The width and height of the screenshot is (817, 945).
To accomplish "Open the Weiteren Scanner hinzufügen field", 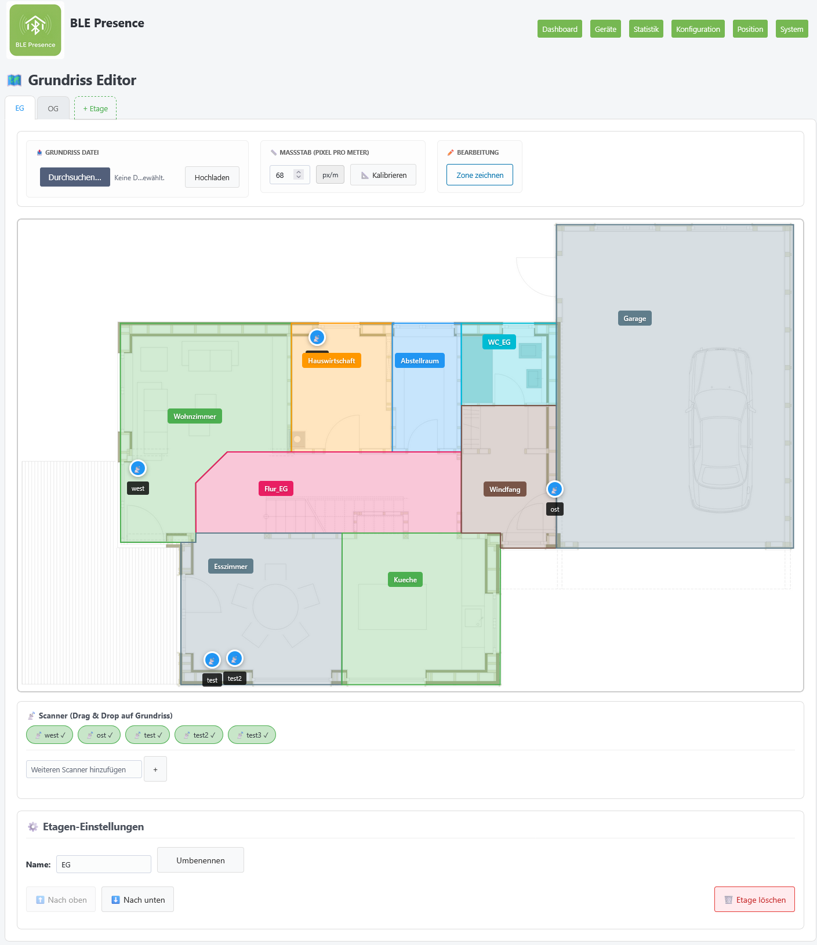I will coord(84,769).
